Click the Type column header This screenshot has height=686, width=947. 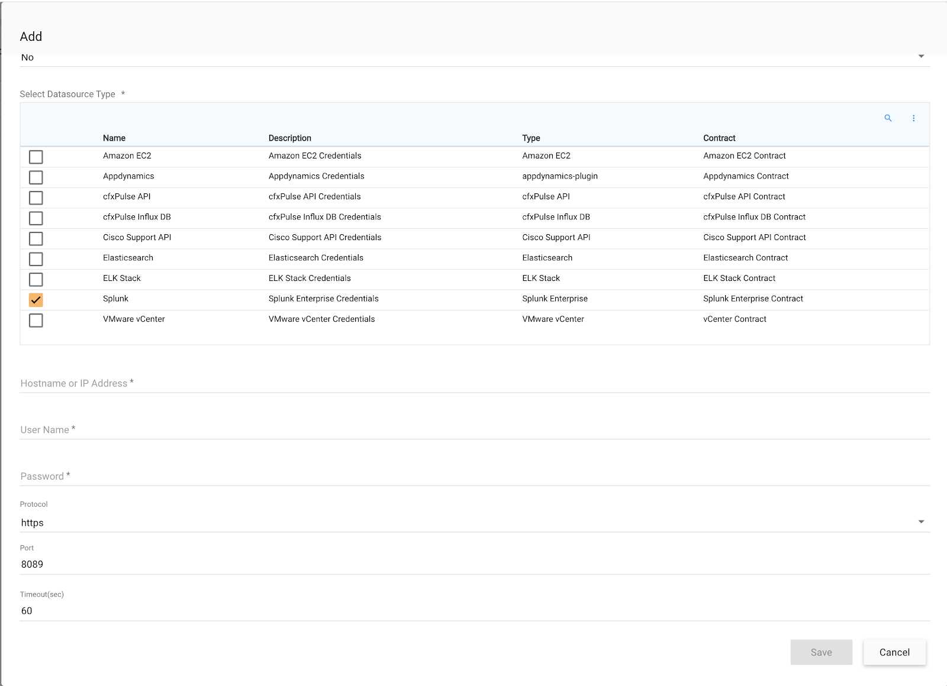point(531,138)
